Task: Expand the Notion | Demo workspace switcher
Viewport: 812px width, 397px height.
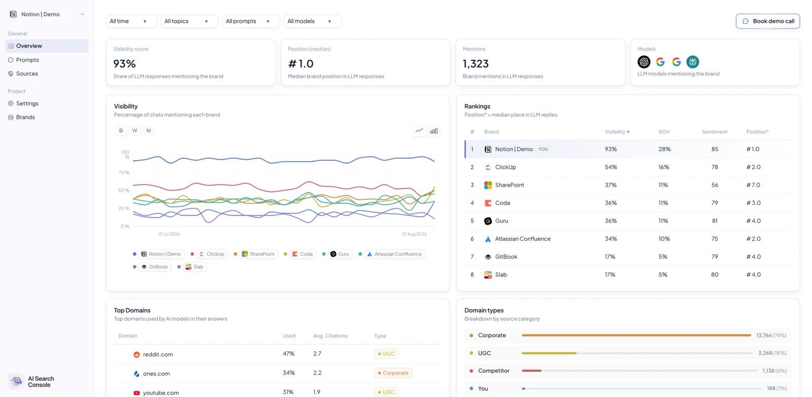Action: (47, 14)
